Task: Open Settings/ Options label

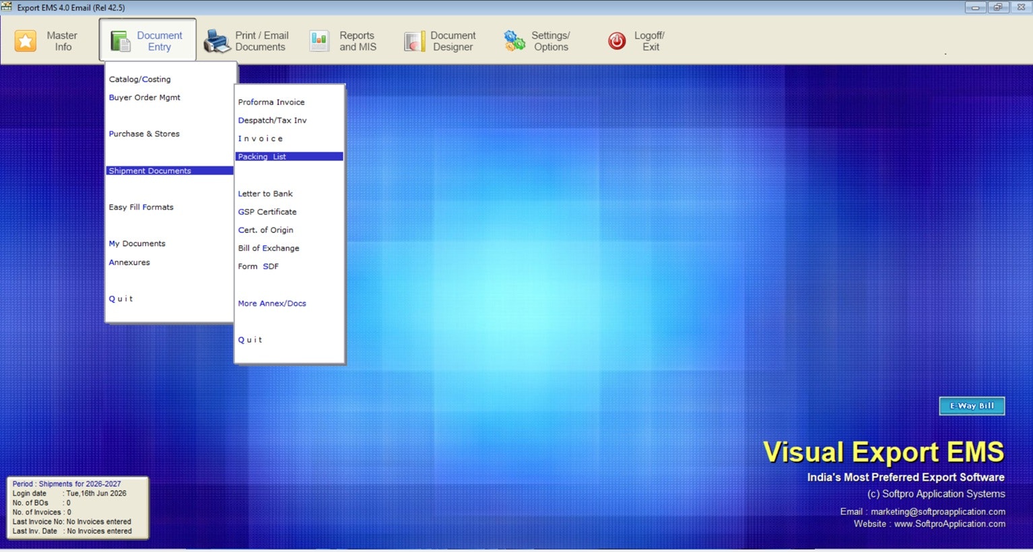Action: (x=551, y=41)
